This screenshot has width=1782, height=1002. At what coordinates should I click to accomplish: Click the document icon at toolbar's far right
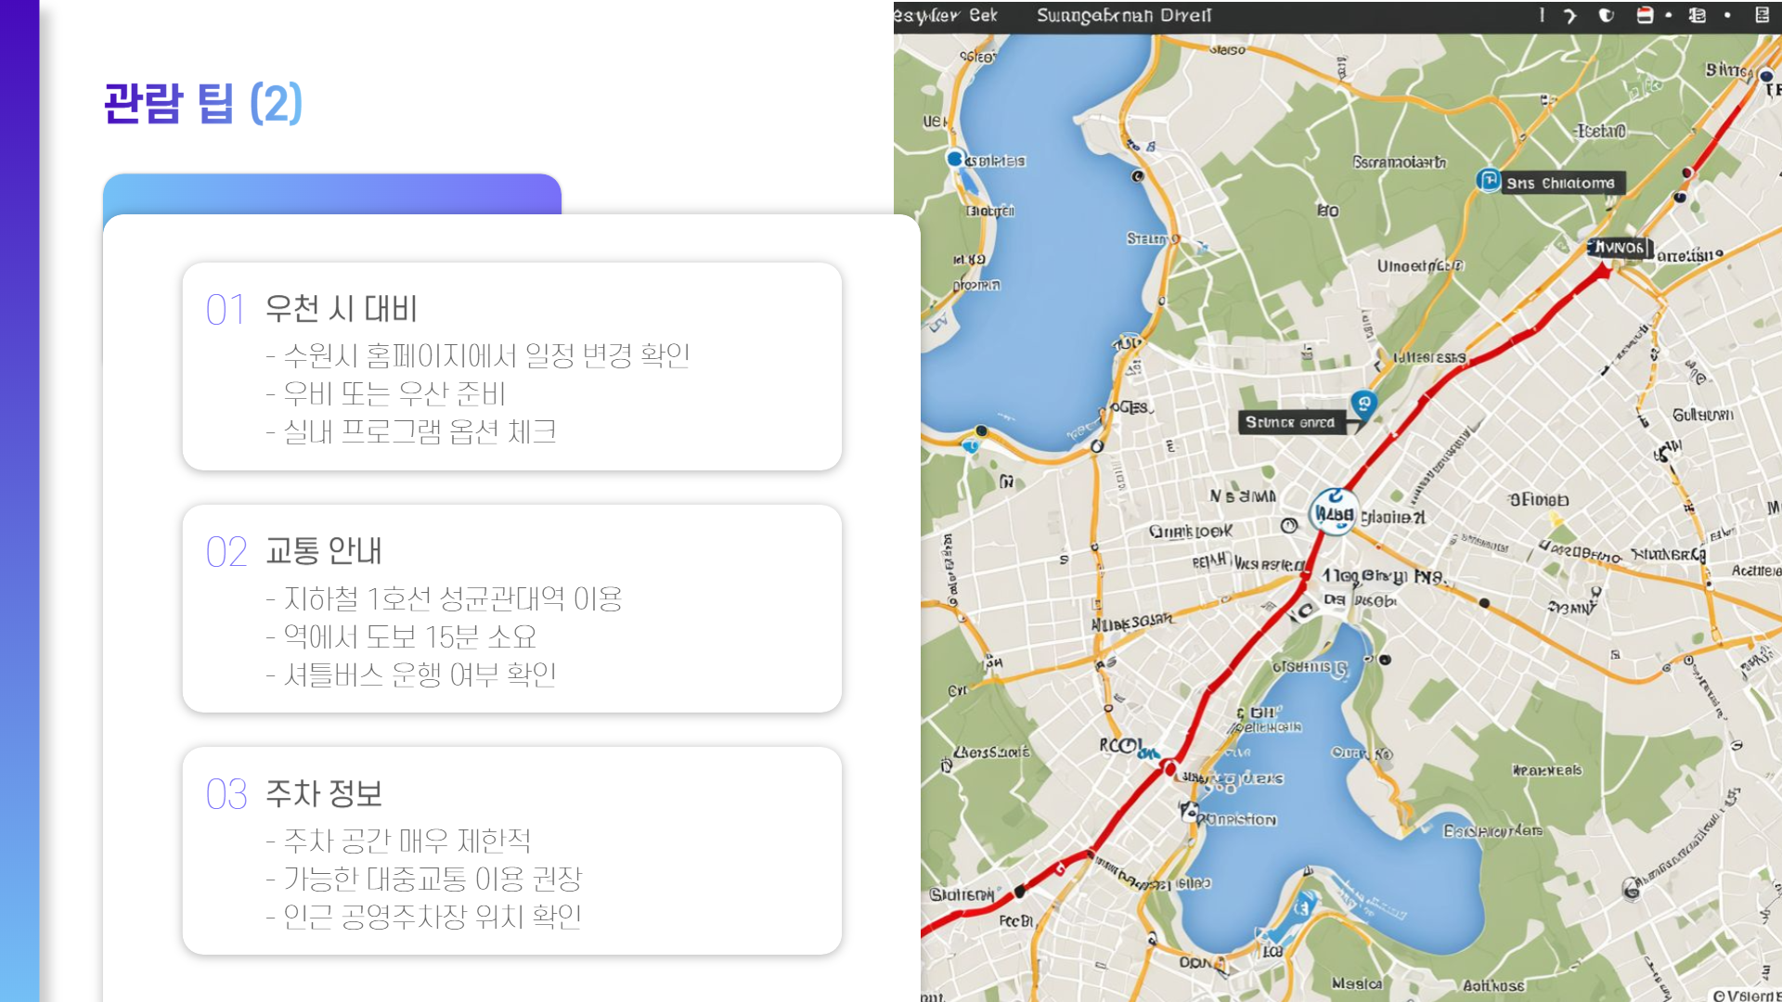pos(1762,16)
